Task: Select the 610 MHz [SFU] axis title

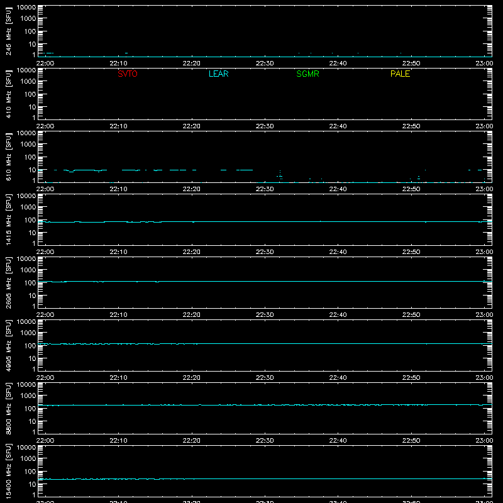Action: coord(8,157)
